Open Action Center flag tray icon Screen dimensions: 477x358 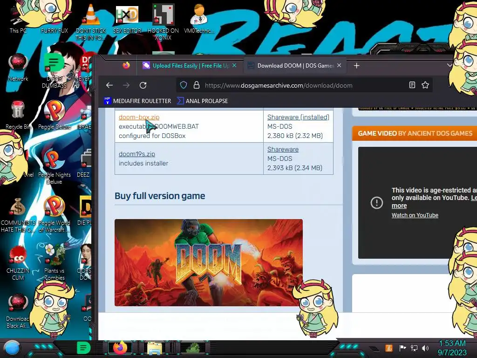[402, 348]
